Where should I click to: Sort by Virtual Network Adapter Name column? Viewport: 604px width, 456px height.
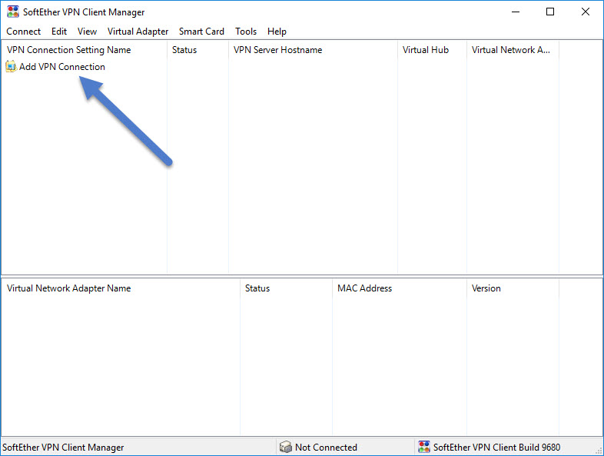tap(121, 288)
